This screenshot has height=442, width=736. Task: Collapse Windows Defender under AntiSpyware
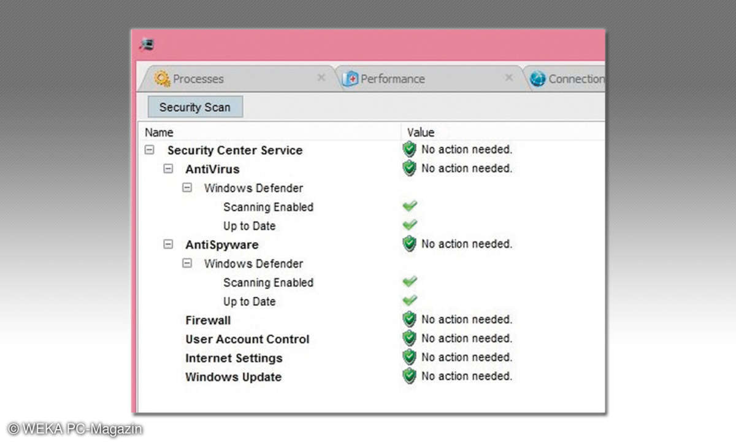tap(187, 263)
